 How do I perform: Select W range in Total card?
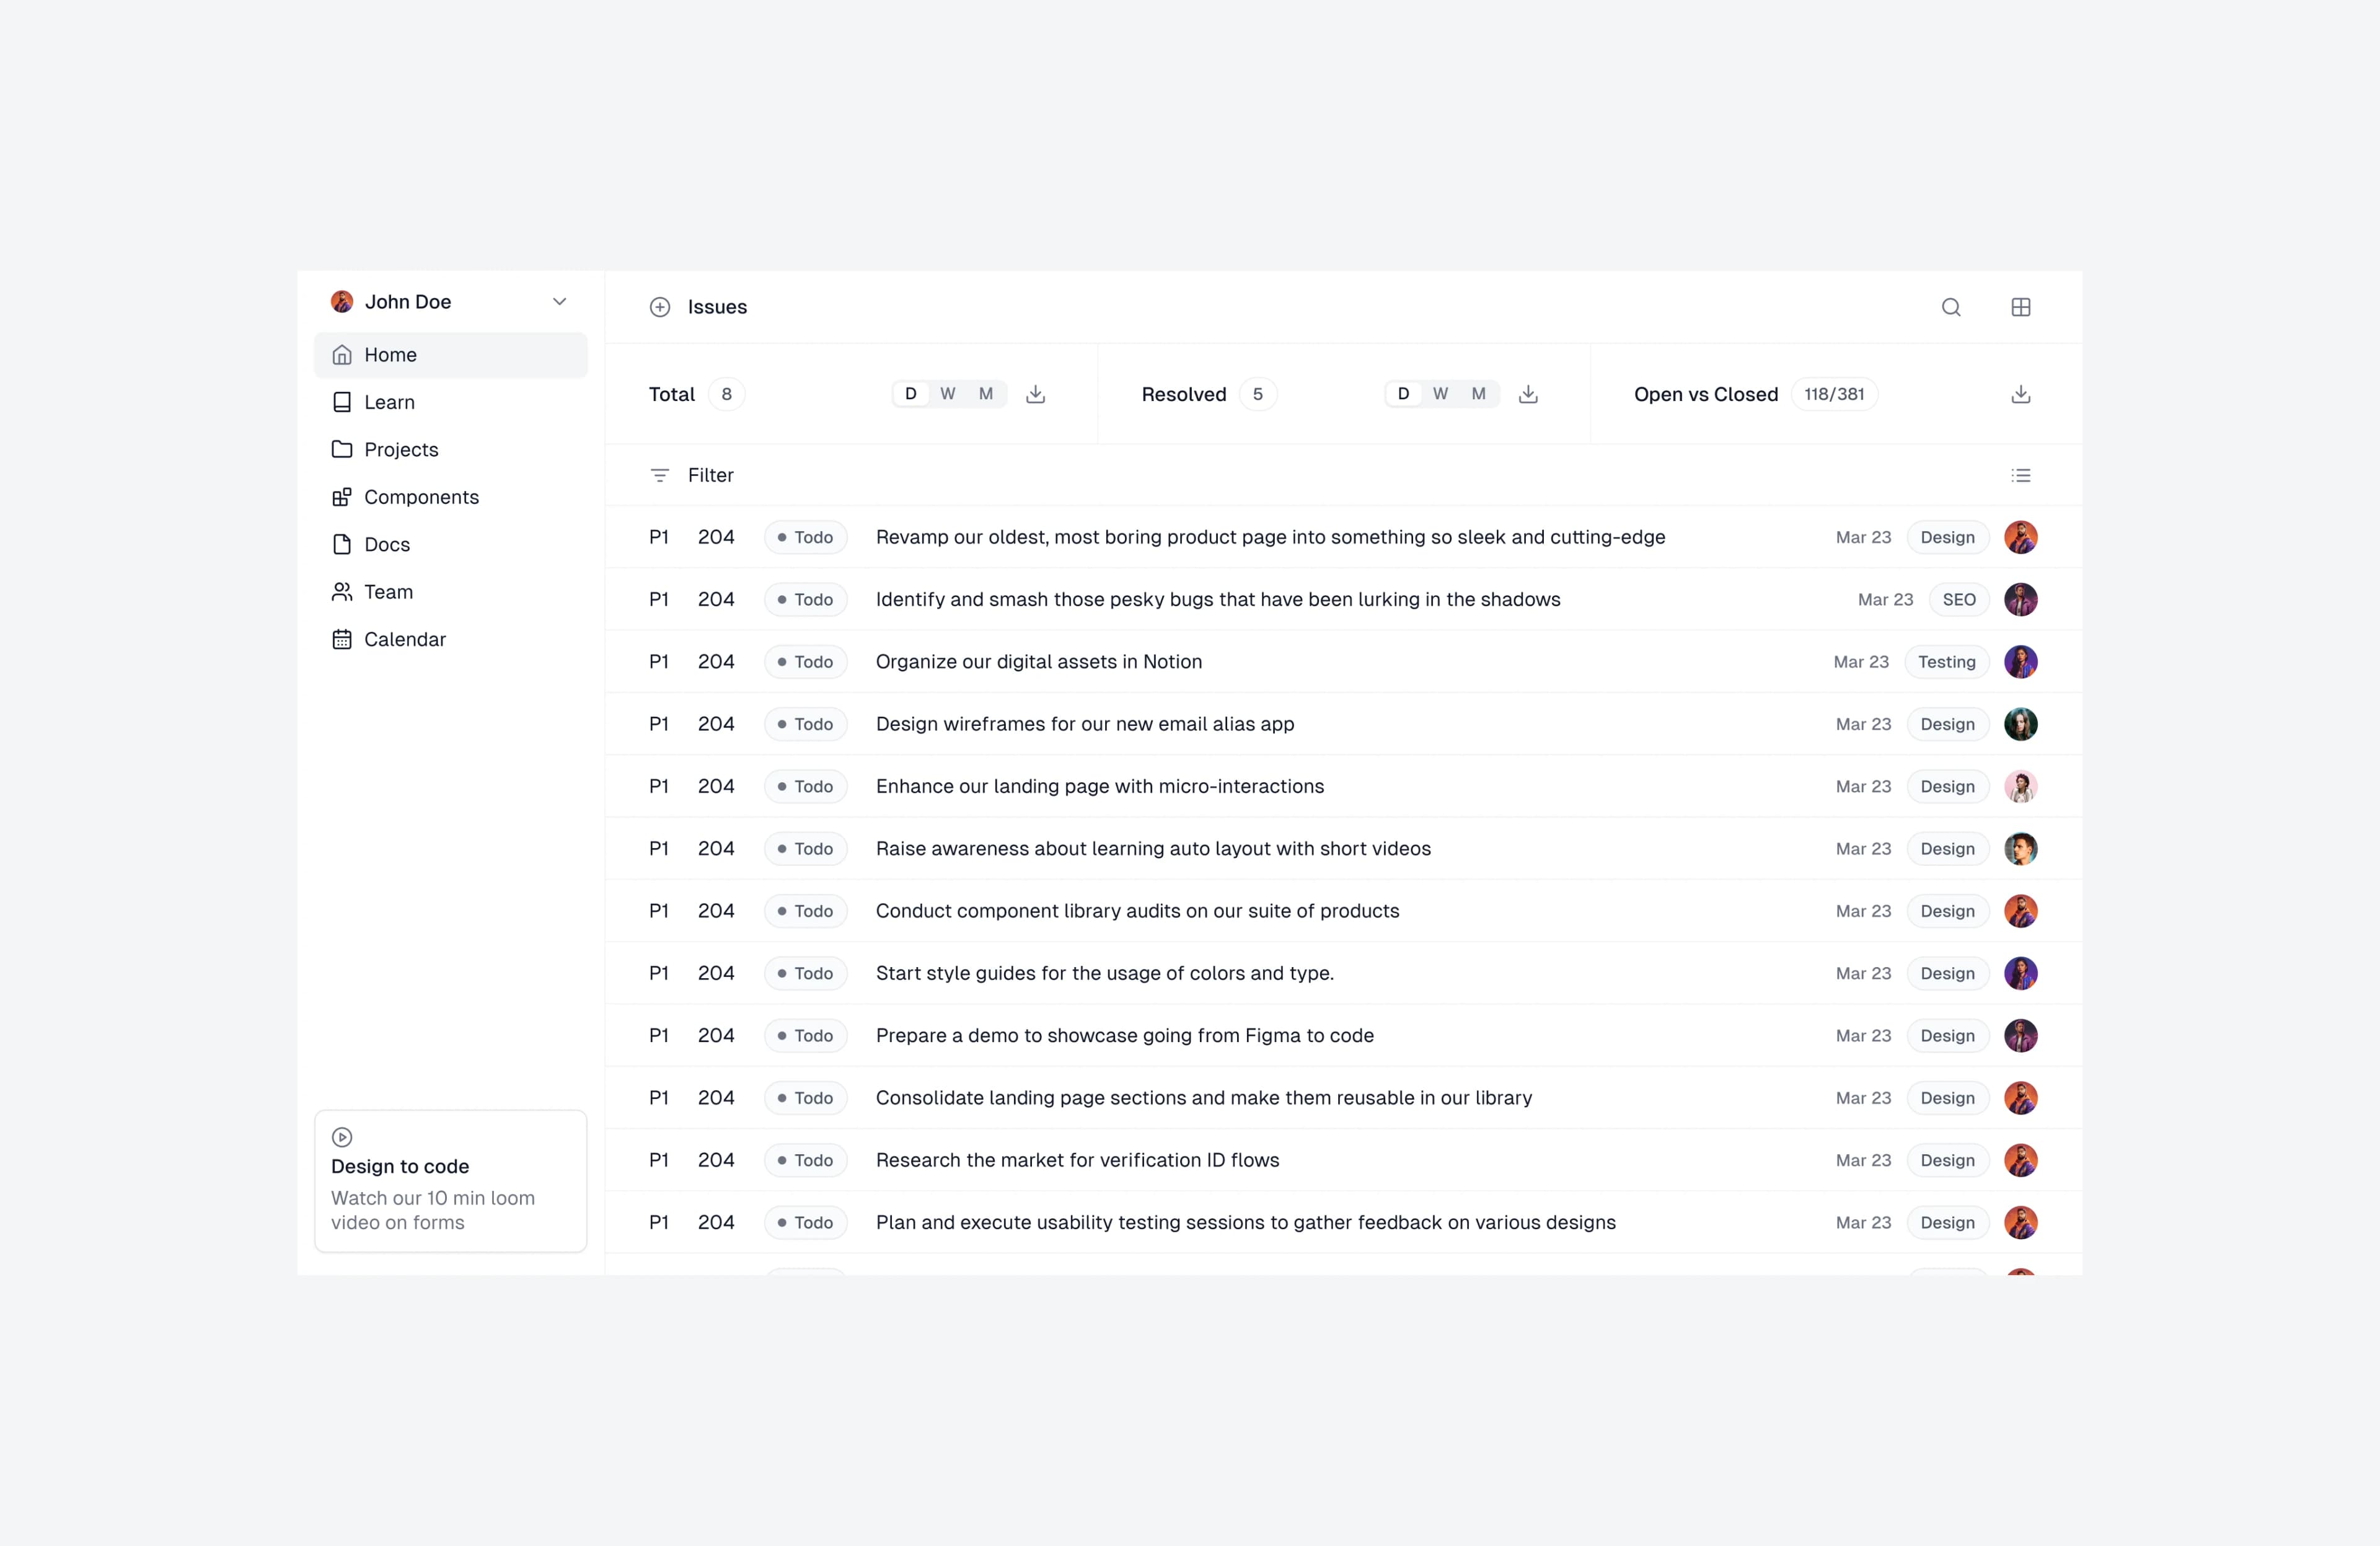[x=948, y=394]
